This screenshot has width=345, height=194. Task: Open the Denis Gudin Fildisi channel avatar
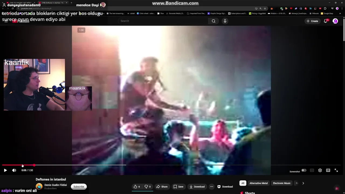tap(39, 186)
